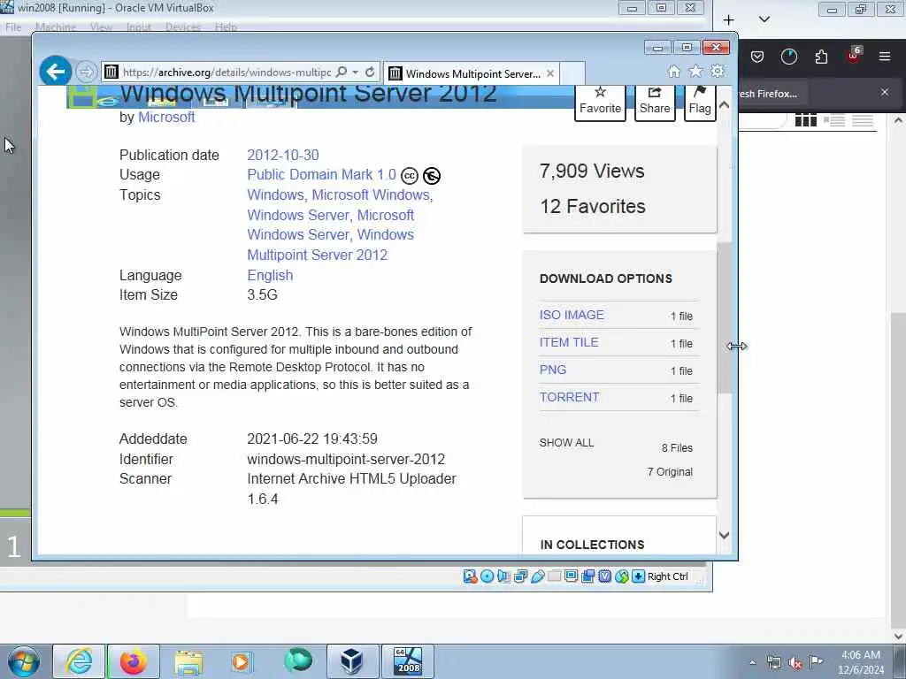Open VirtualBox Help menu
The width and height of the screenshot is (906, 679).
click(226, 27)
